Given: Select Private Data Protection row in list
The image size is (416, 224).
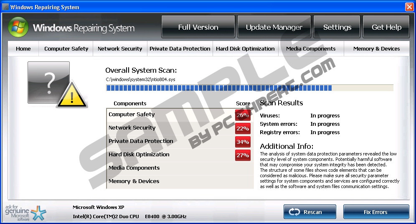Looking at the screenshot, I should pyautogui.click(x=180, y=142).
